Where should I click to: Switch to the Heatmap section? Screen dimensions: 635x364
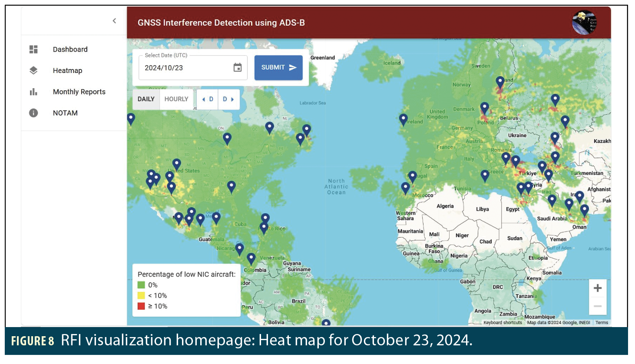[x=67, y=70]
